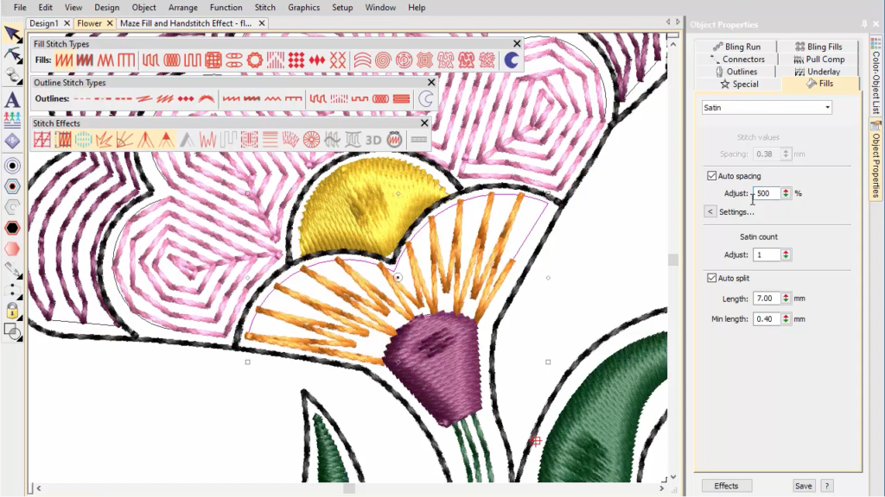The height and width of the screenshot is (497, 885).
Task: Click the Effects button
Action: point(726,486)
